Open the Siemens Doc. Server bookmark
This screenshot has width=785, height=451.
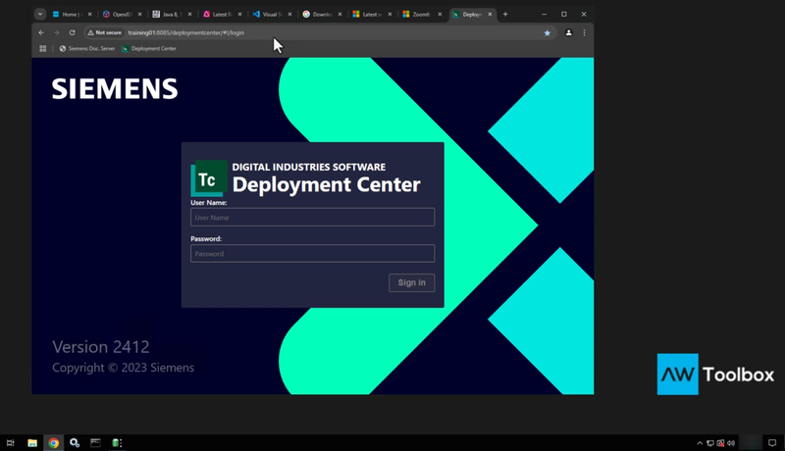[87, 48]
